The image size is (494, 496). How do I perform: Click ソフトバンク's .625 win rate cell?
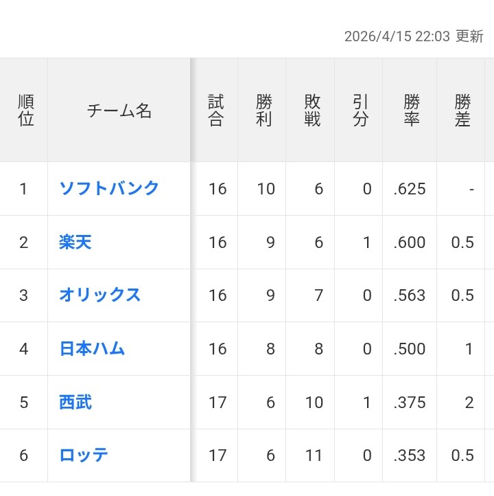coord(410,189)
